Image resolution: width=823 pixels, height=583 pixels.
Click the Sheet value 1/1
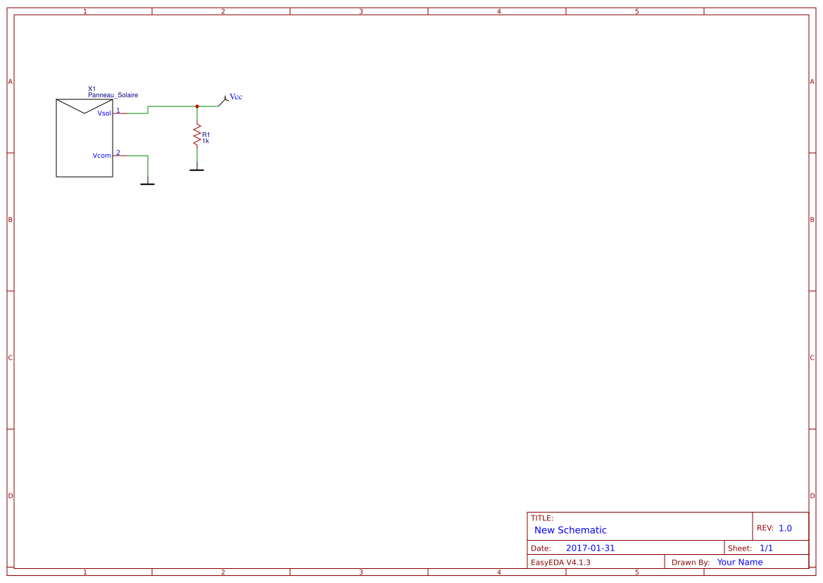[x=767, y=547]
